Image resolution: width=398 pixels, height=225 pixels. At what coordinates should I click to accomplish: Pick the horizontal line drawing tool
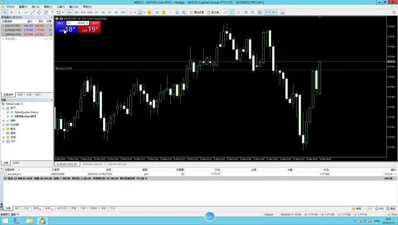[x=26, y=12]
